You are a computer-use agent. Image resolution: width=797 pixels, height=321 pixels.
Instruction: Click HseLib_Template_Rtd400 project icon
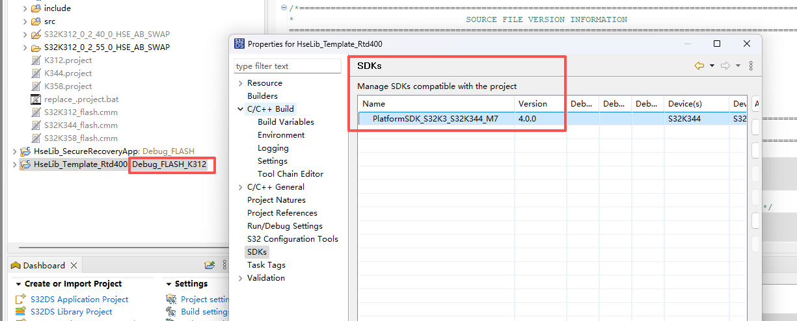25,164
